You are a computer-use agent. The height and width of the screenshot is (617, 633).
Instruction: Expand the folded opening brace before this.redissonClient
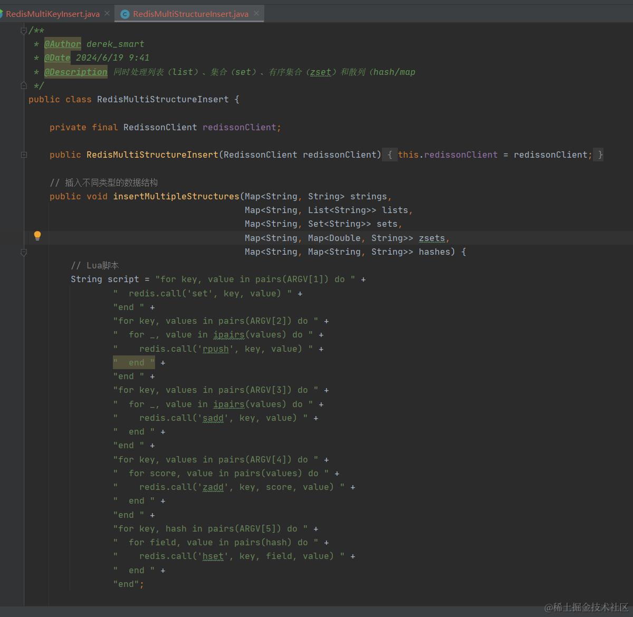[390, 155]
